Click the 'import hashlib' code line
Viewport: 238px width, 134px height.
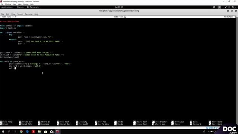pos(8,28)
